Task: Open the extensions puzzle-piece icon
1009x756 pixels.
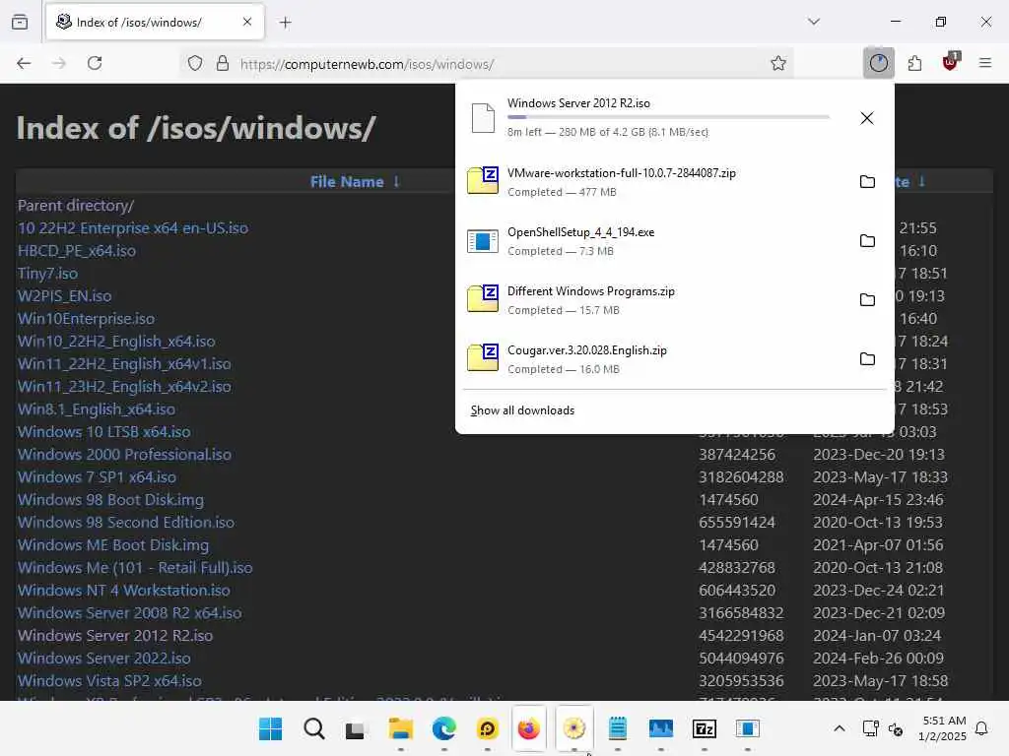Action: pos(914,63)
